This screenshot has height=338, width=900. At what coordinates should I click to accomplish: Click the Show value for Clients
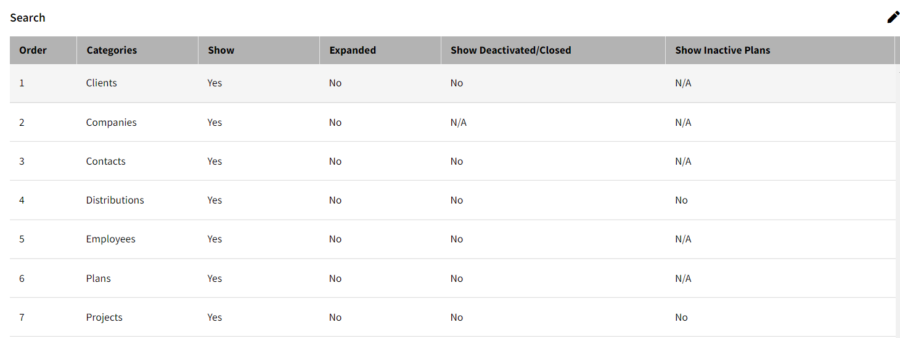coord(215,83)
